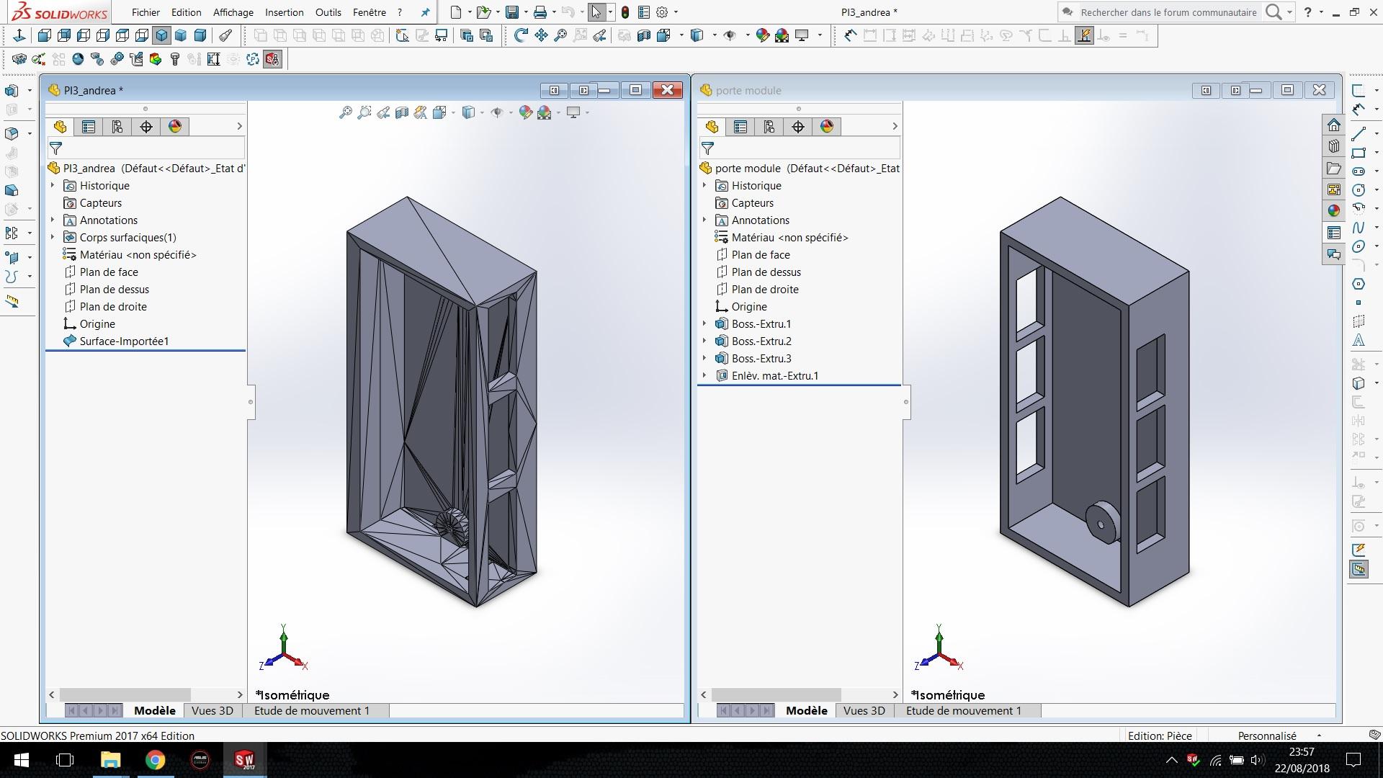Image resolution: width=1383 pixels, height=778 pixels.
Task: Open the Fenêtre menu
Action: click(x=370, y=12)
